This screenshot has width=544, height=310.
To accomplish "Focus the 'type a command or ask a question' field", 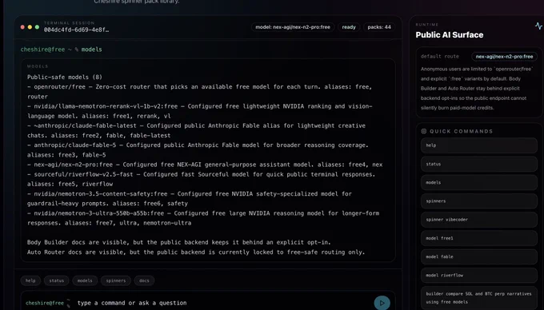I will (x=222, y=303).
